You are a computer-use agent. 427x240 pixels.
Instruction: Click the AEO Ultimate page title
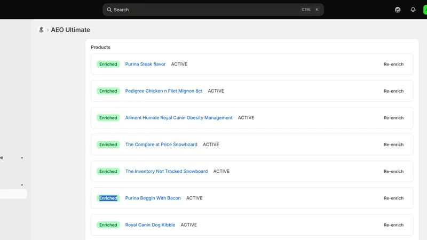(70, 30)
